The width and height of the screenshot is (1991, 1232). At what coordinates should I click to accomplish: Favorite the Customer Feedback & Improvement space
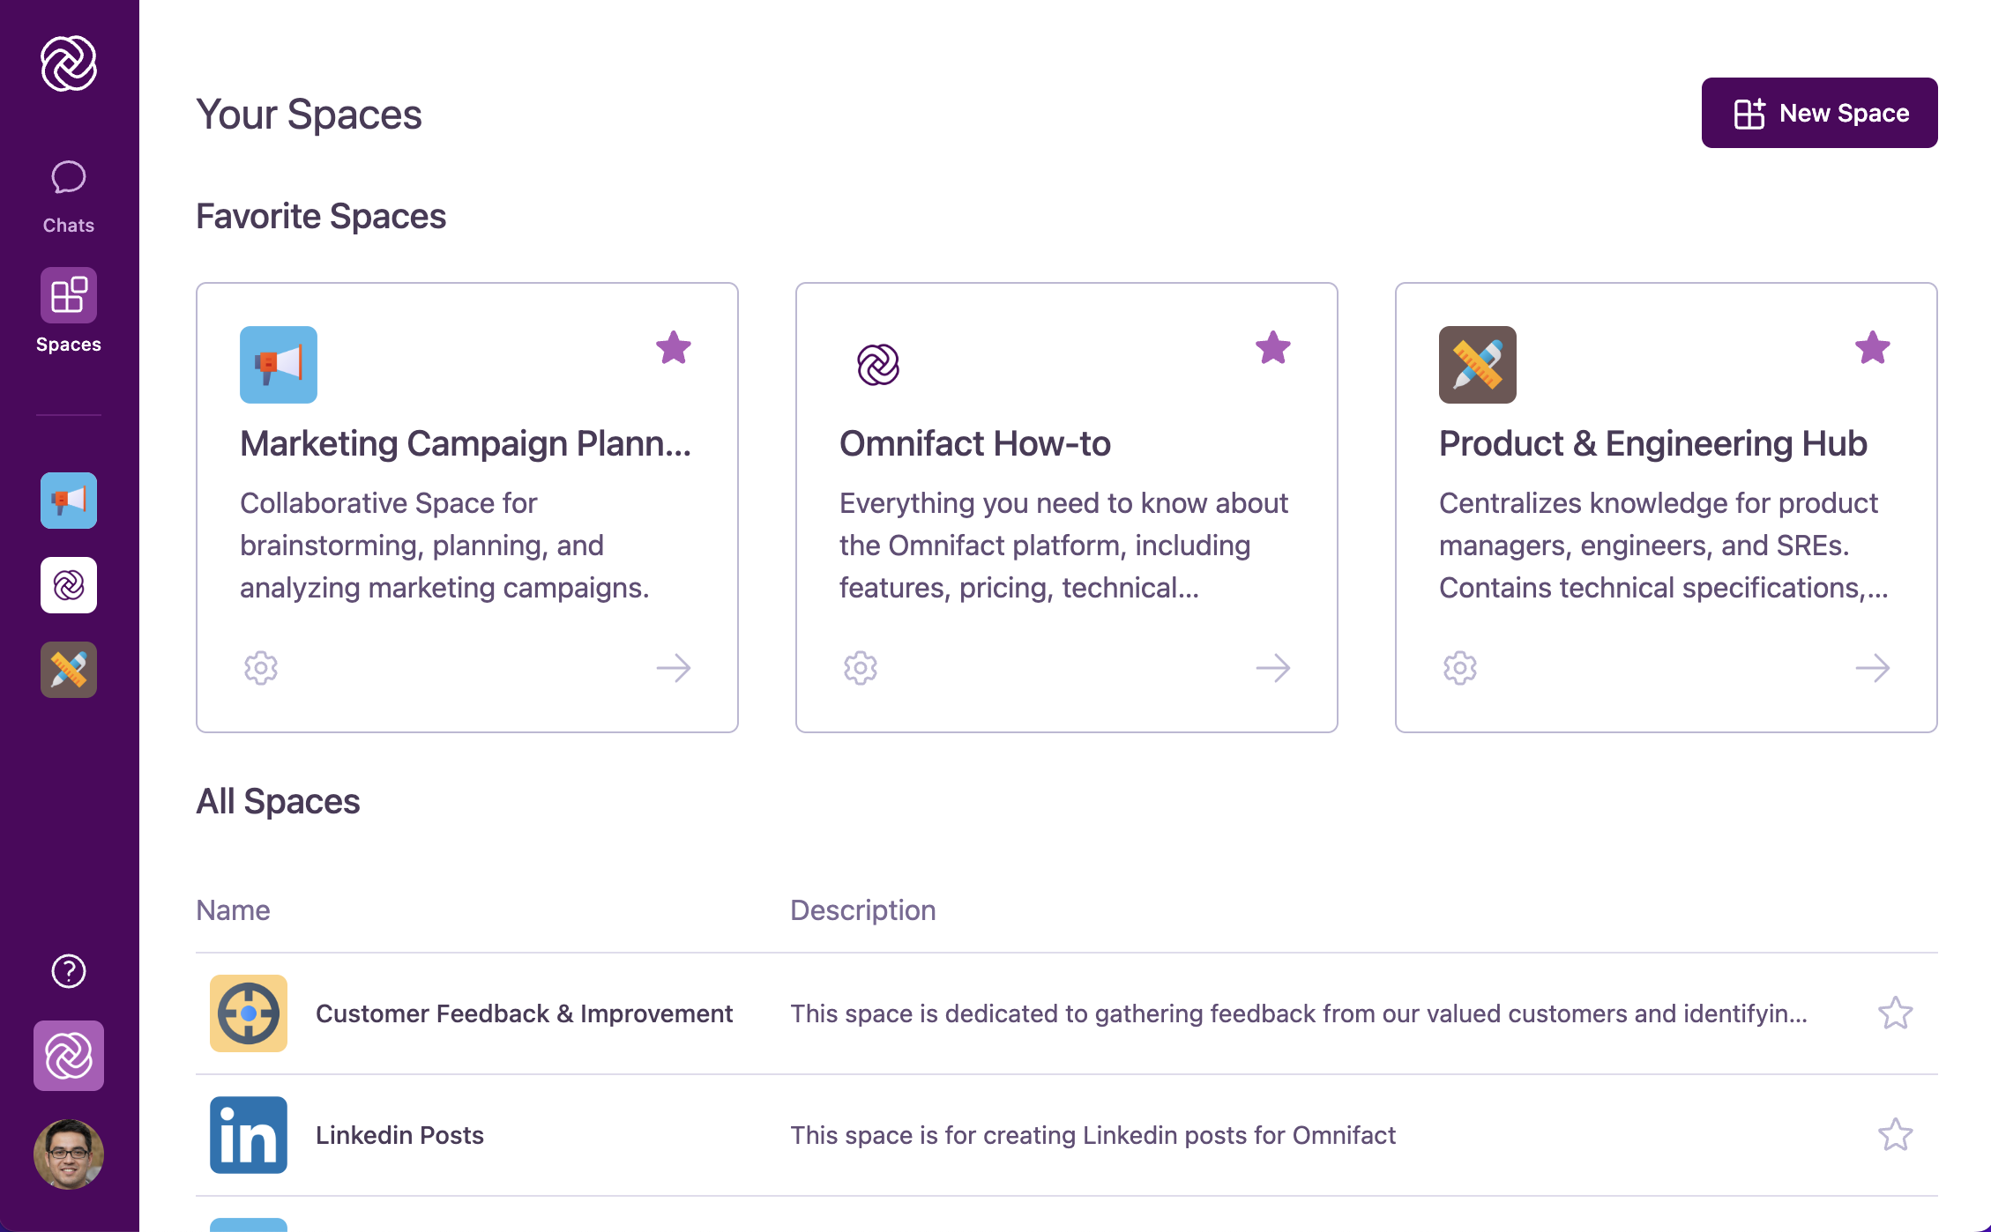pos(1895,1013)
